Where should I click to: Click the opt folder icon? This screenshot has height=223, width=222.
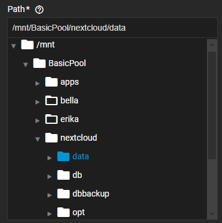(63, 212)
